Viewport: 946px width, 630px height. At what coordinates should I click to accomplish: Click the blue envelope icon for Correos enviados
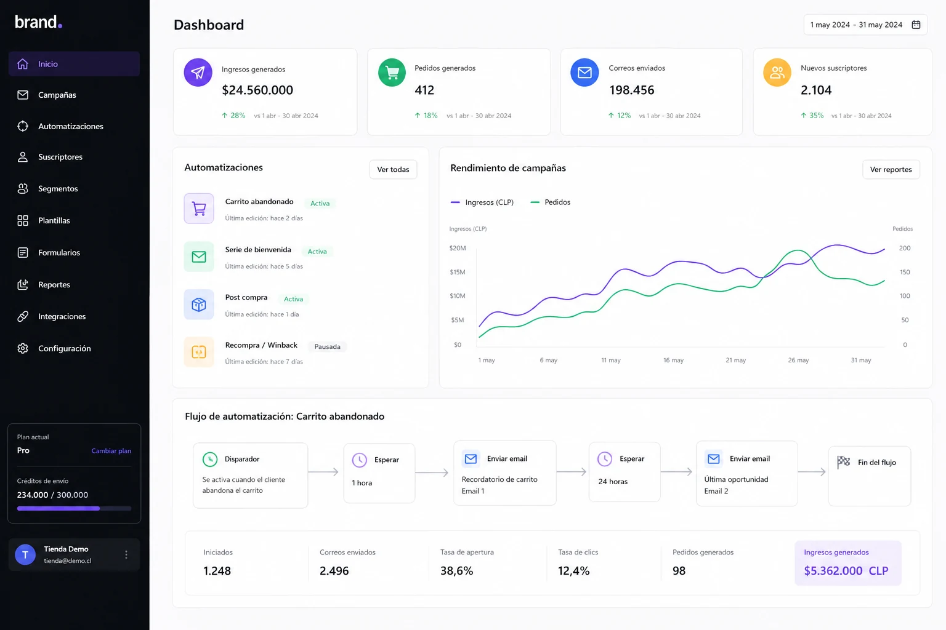click(x=584, y=73)
